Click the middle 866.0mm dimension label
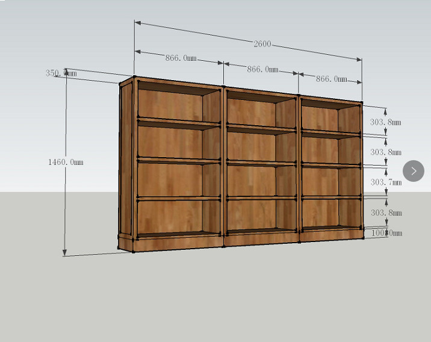 tap(262, 69)
